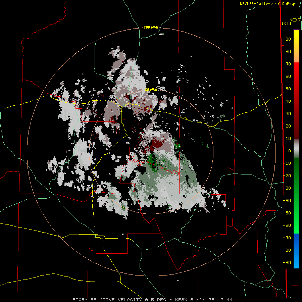Click the -30 value on the velocity scale
The width and height of the screenshot is (302, 302).
click(x=287, y=188)
